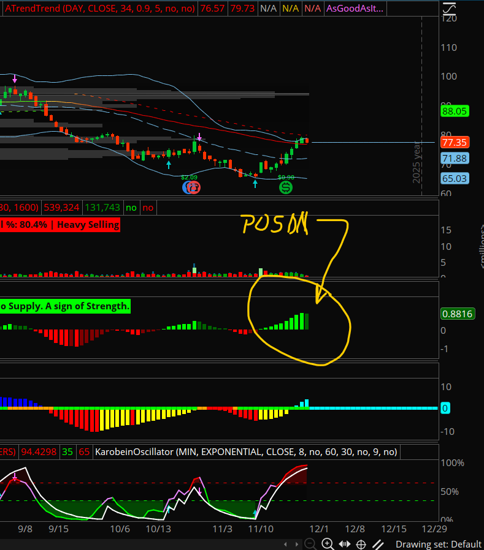Click the green 88.05 price bubble
This screenshot has height=550, width=484.
pos(455,111)
